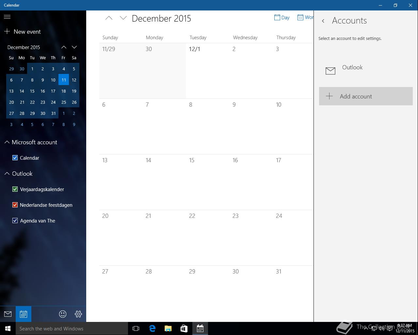Go to next month in mini calendar
The height and width of the screenshot is (335, 418).
click(x=74, y=47)
